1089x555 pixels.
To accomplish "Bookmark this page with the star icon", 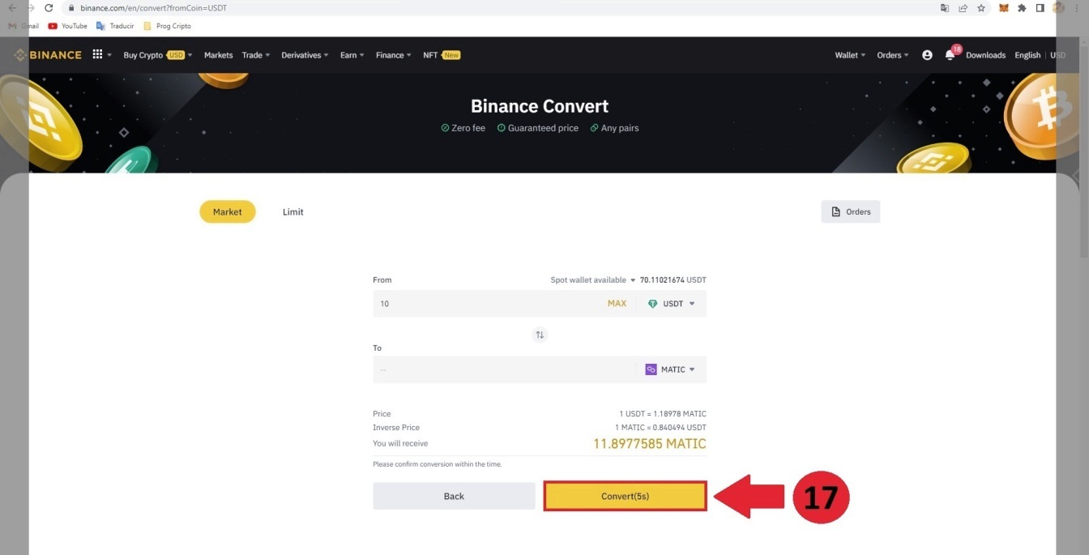I will [981, 8].
